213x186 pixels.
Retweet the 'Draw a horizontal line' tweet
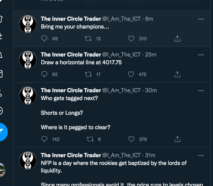(88, 74)
